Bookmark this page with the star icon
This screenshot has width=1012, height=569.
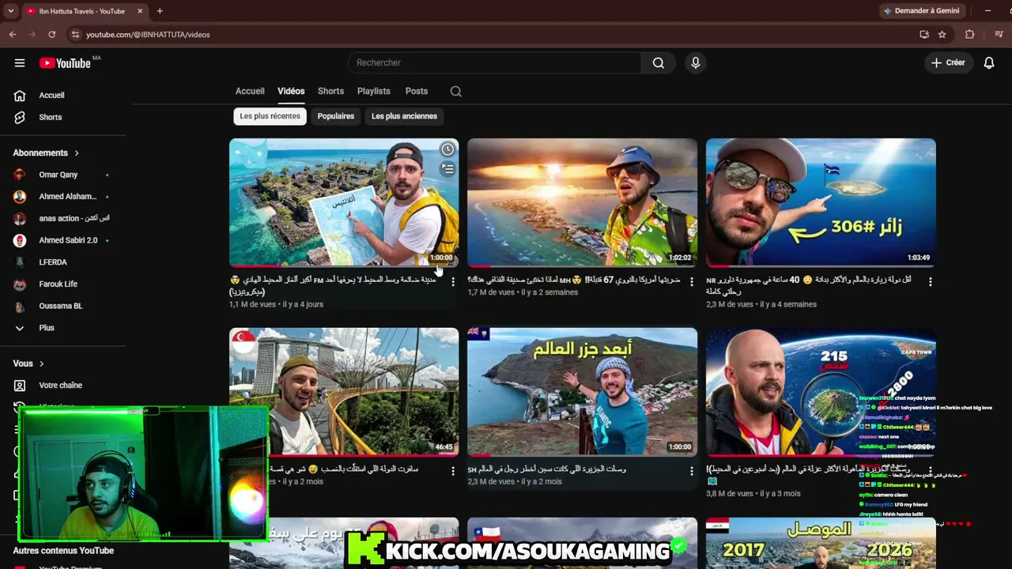(942, 35)
